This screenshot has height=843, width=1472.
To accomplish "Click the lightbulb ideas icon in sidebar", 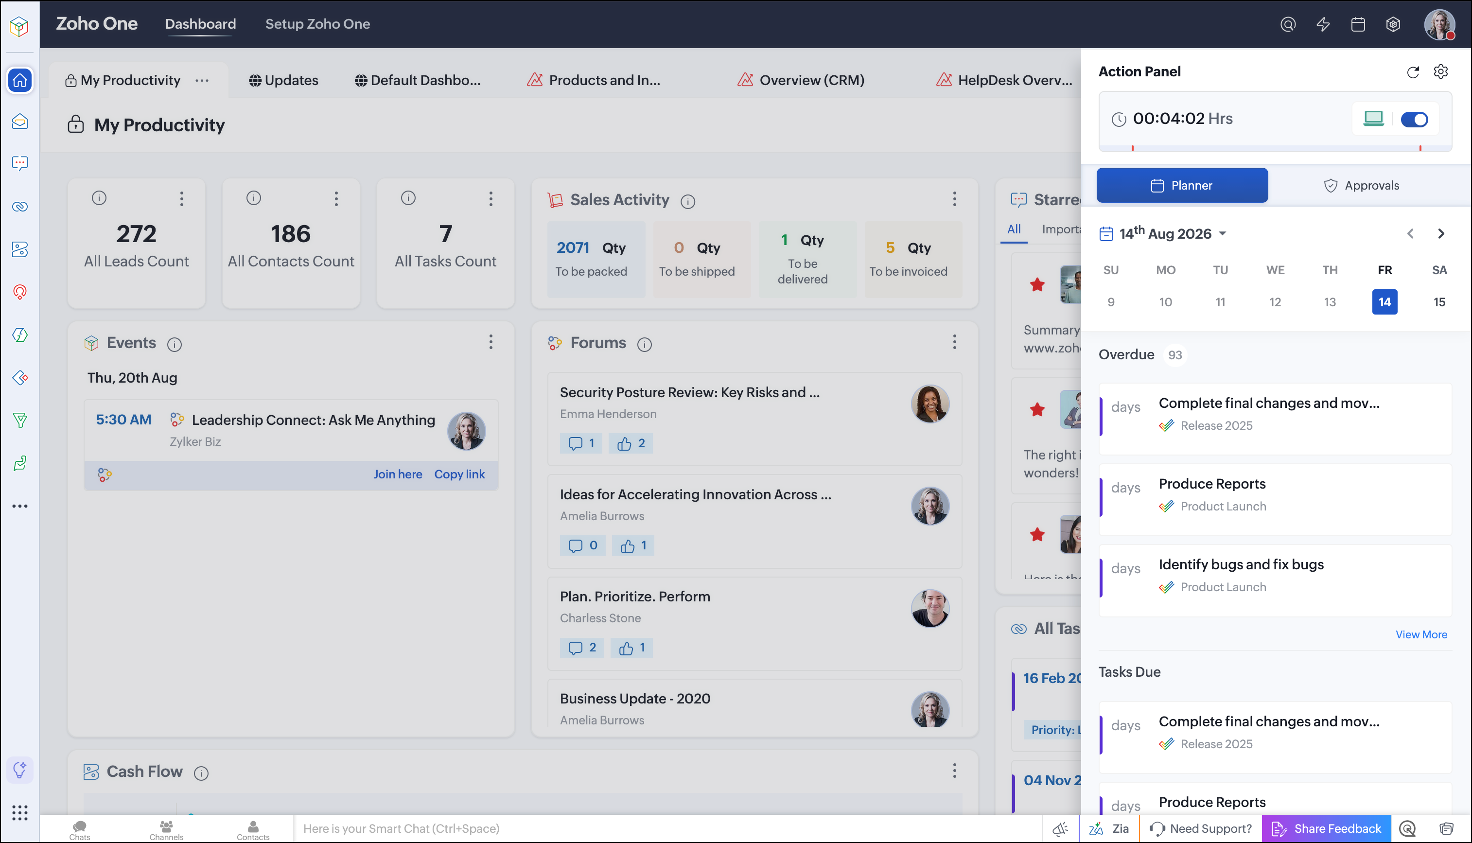I will [x=20, y=770].
